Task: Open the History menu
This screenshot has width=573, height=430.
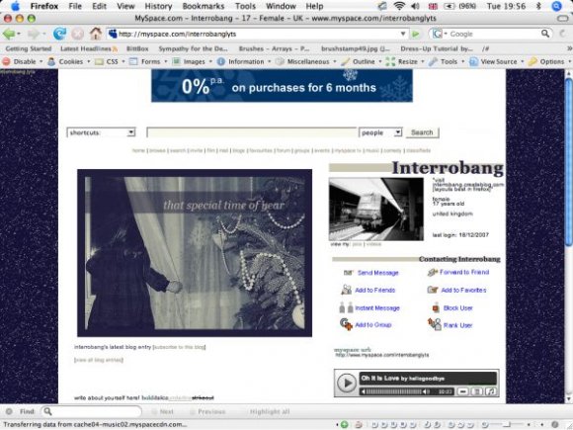Action: 158,6
